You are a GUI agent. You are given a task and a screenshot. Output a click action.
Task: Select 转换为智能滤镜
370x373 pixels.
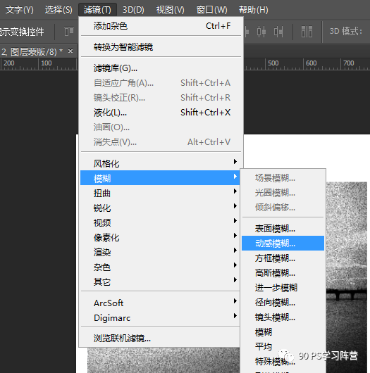[161, 47]
